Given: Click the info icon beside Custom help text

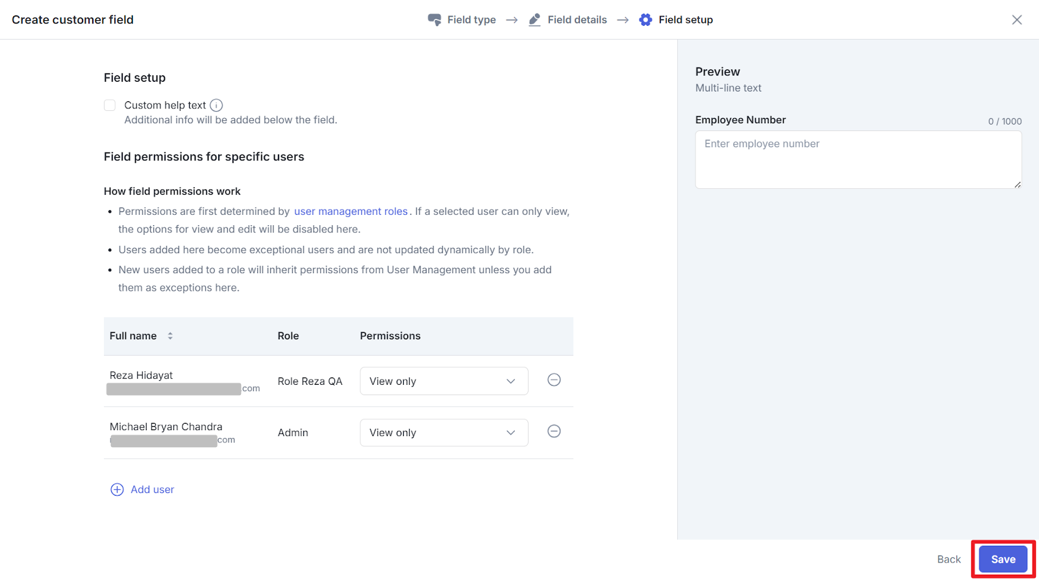Looking at the screenshot, I should [x=216, y=105].
